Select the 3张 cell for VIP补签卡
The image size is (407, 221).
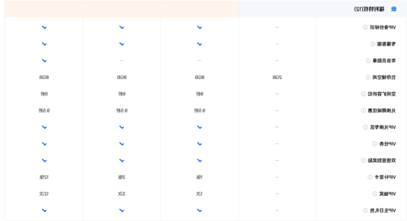click(x=121, y=177)
